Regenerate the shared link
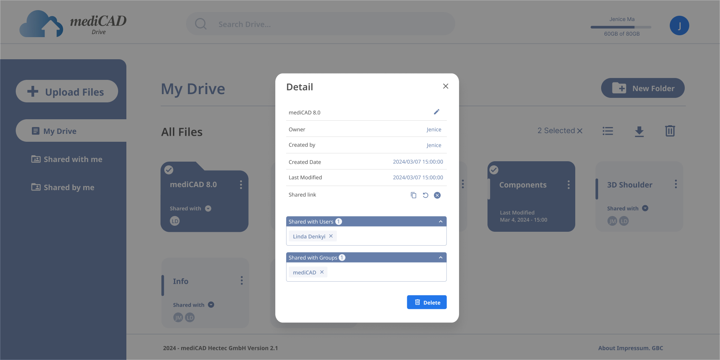The height and width of the screenshot is (360, 720). click(x=425, y=195)
